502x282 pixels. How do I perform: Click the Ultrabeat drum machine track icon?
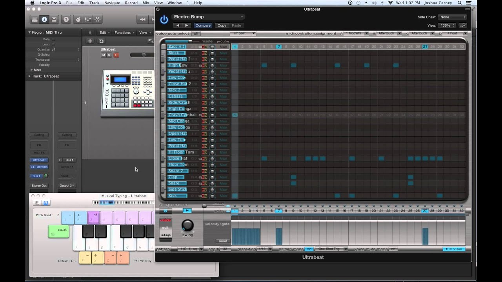(x=128, y=93)
